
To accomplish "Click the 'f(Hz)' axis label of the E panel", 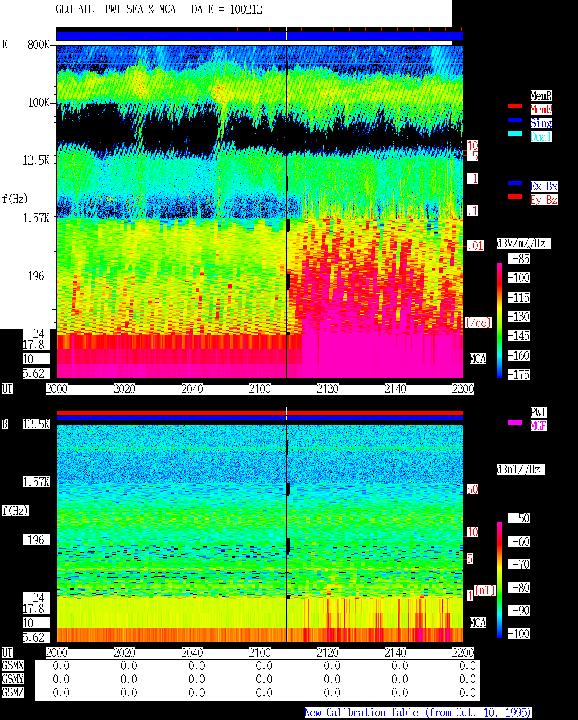I will 15,199.
